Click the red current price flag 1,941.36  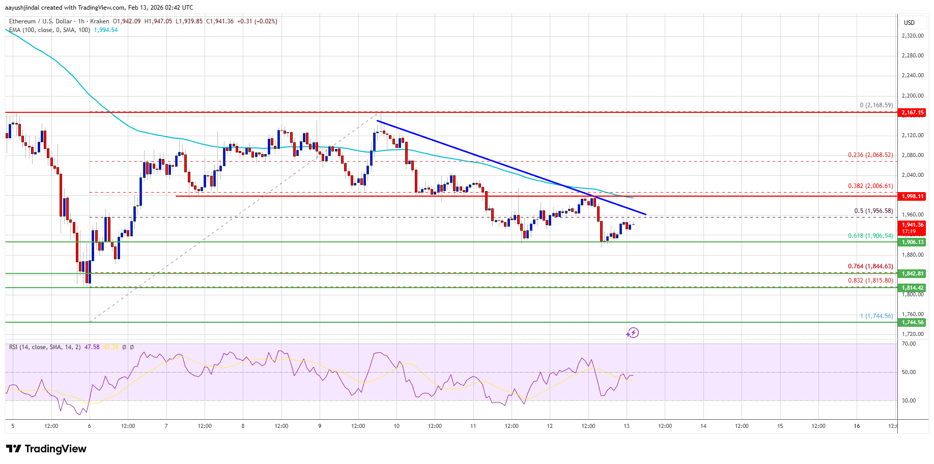click(913, 224)
